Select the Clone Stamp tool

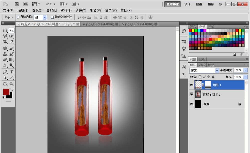(5, 54)
